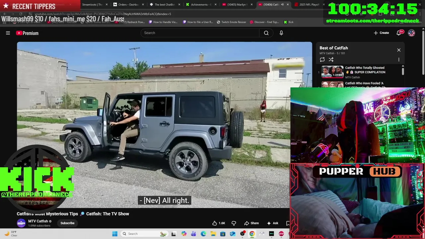Open the MTV Catfish channel avatar
425x239 pixels.
[21, 223]
